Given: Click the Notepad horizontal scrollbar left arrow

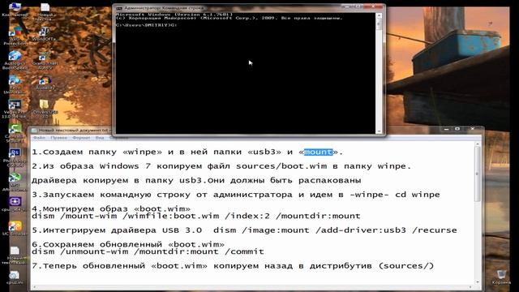Looking at the screenshot, I should point(34,287).
